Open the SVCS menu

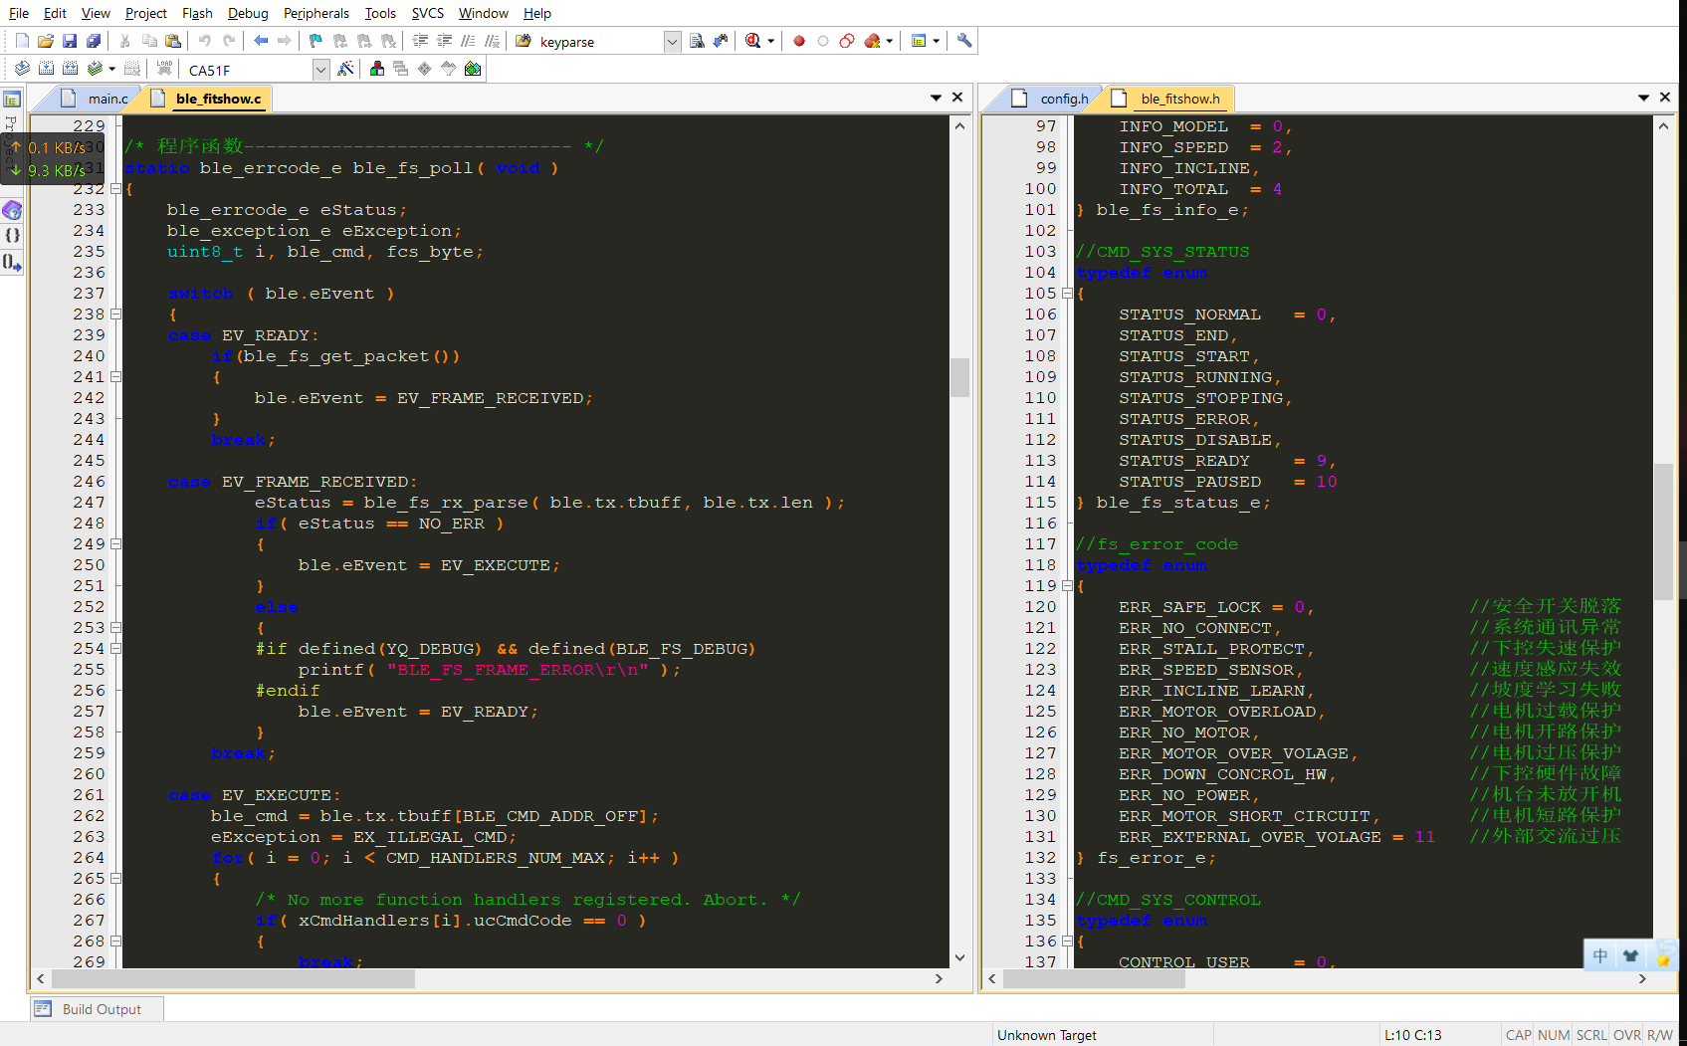427,13
